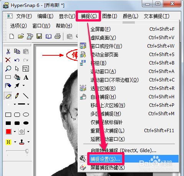
Task: Open the 颜色(L) menu
Action: coord(131,16)
